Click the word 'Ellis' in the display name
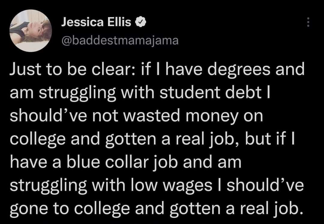This screenshot has height=224, width=324. click(x=119, y=22)
